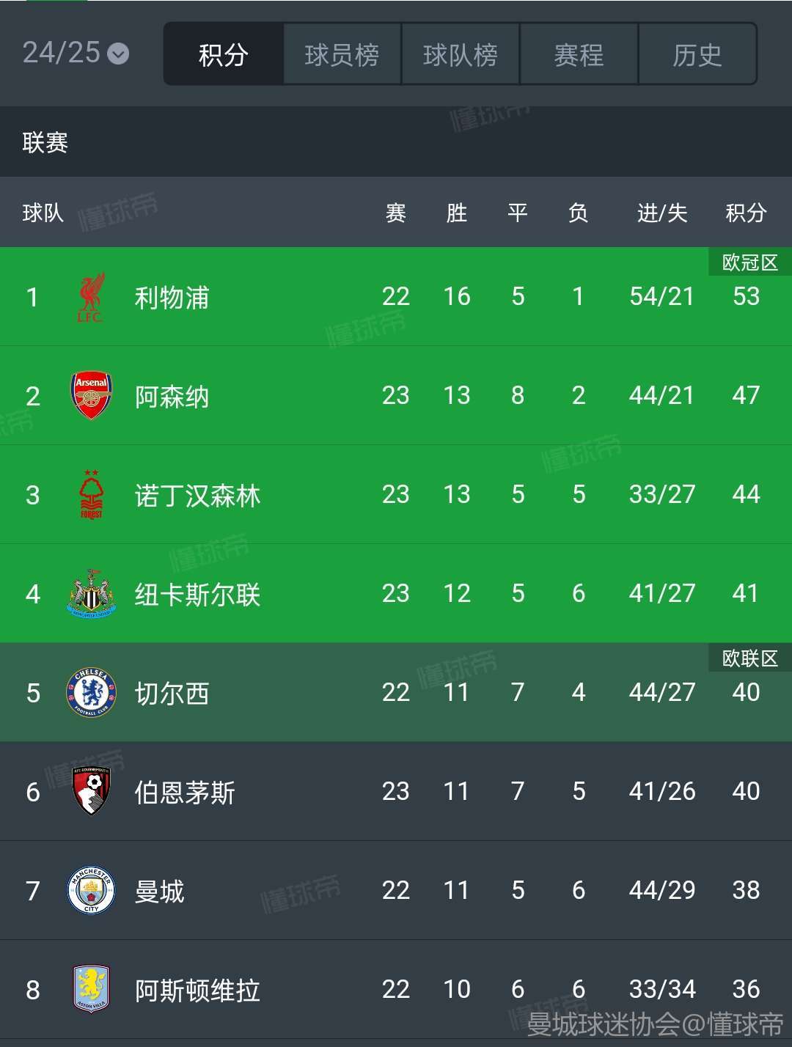
Task: Switch to the 球员榜 tab
Action: [342, 54]
